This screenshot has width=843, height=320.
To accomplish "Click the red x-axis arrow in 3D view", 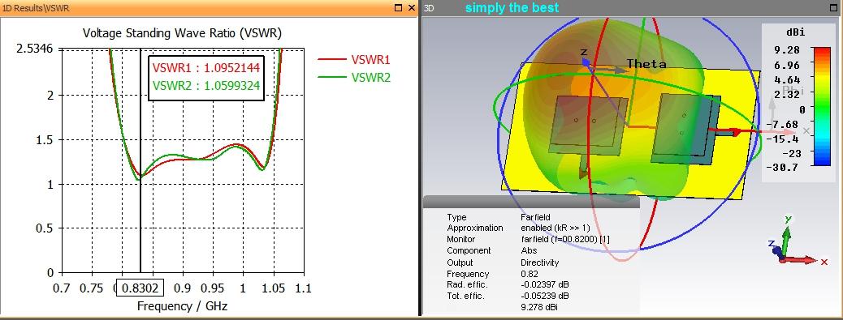I will click(x=724, y=130).
